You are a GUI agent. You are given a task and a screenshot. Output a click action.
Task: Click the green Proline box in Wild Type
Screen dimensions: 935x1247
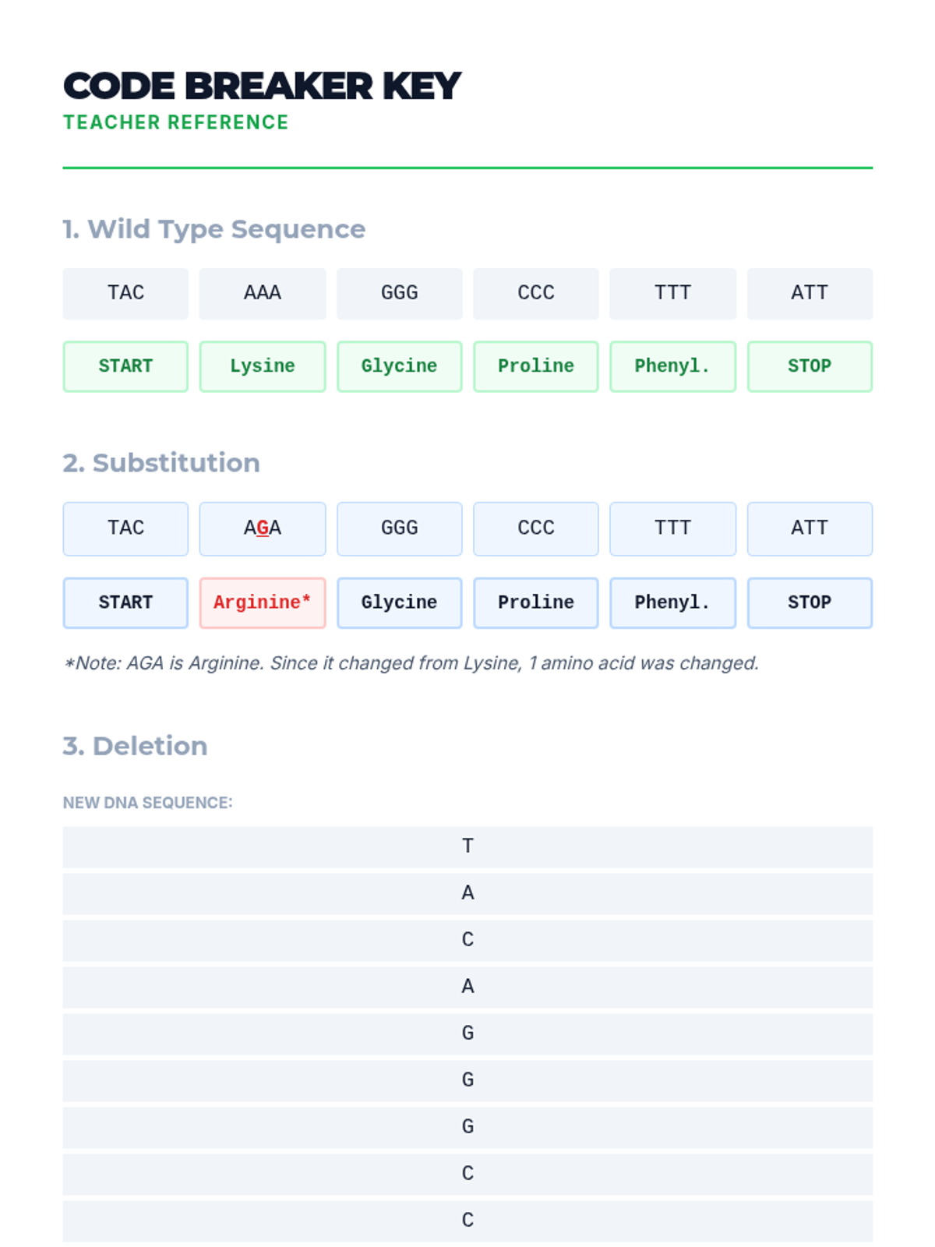pyautogui.click(x=536, y=366)
